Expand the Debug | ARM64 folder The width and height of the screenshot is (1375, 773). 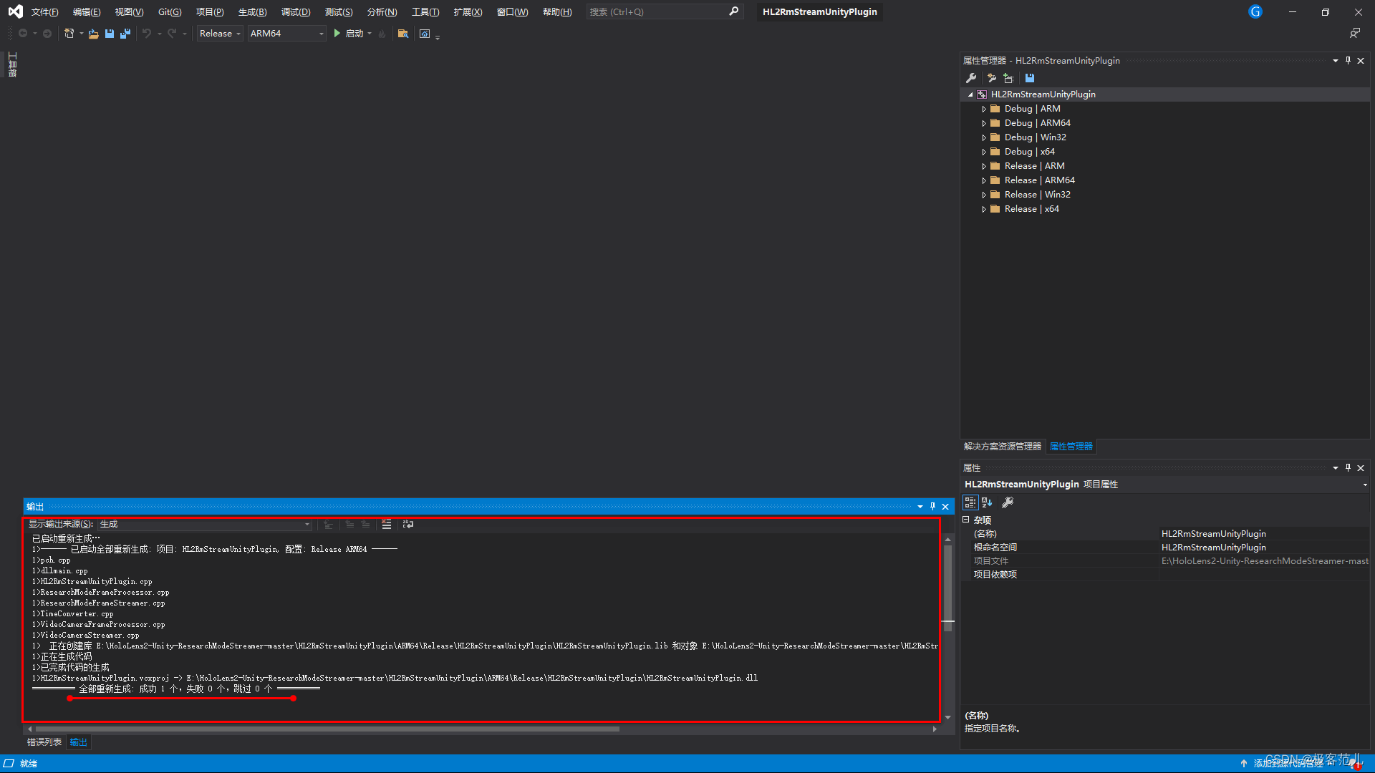pyautogui.click(x=984, y=123)
